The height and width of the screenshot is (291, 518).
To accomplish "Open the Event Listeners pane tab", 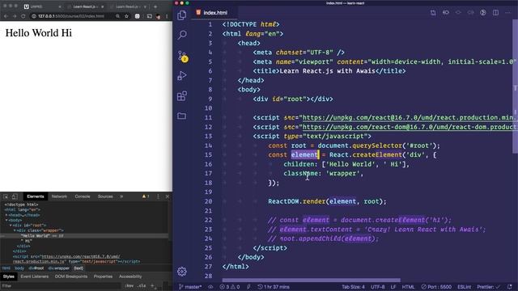I will coord(34,276).
